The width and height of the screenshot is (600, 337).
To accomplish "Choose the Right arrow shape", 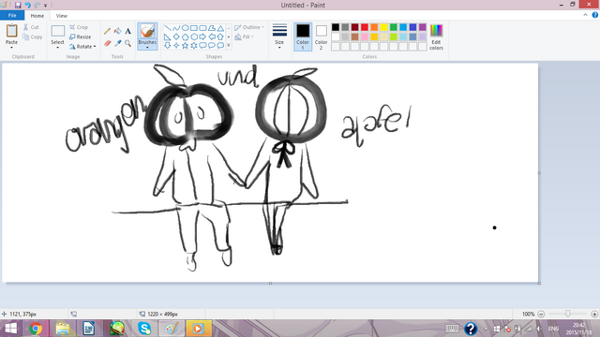I will pos(202,37).
